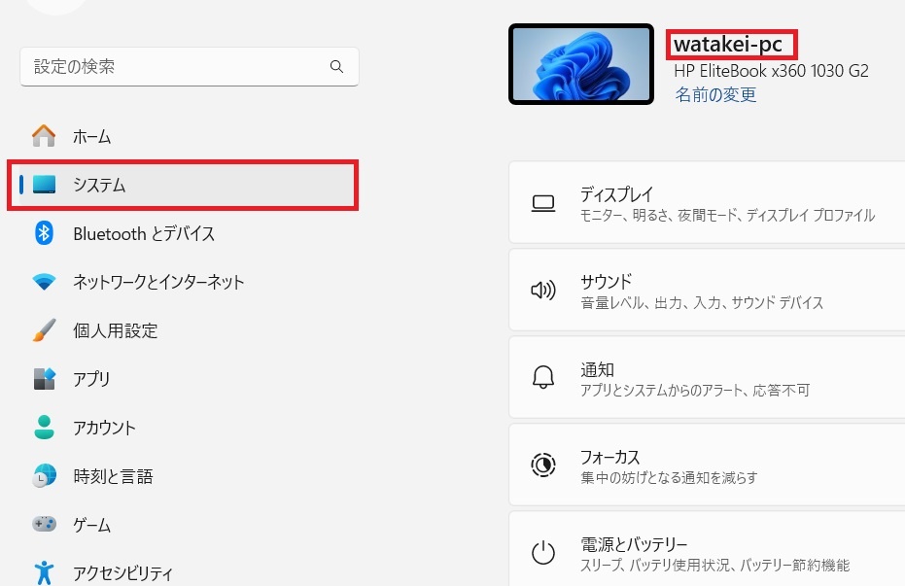The width and height of the screenshot is (905, 586).
Task: Click the search magnifier icon
Action: [336, 66]
